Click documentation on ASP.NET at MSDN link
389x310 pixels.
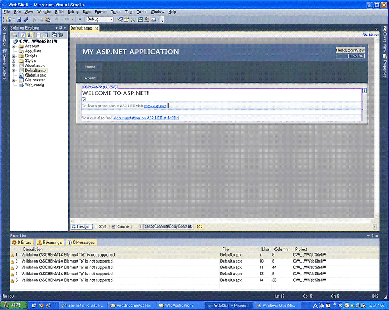tap(146, 118)
